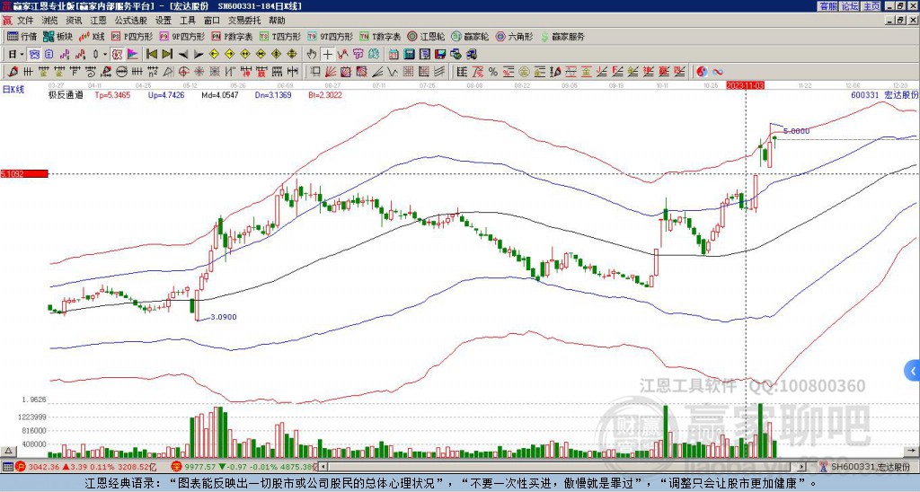Click the 日K线 chart label
The image size is (920, 492).
pyautogui.click(x=13, y=89)
